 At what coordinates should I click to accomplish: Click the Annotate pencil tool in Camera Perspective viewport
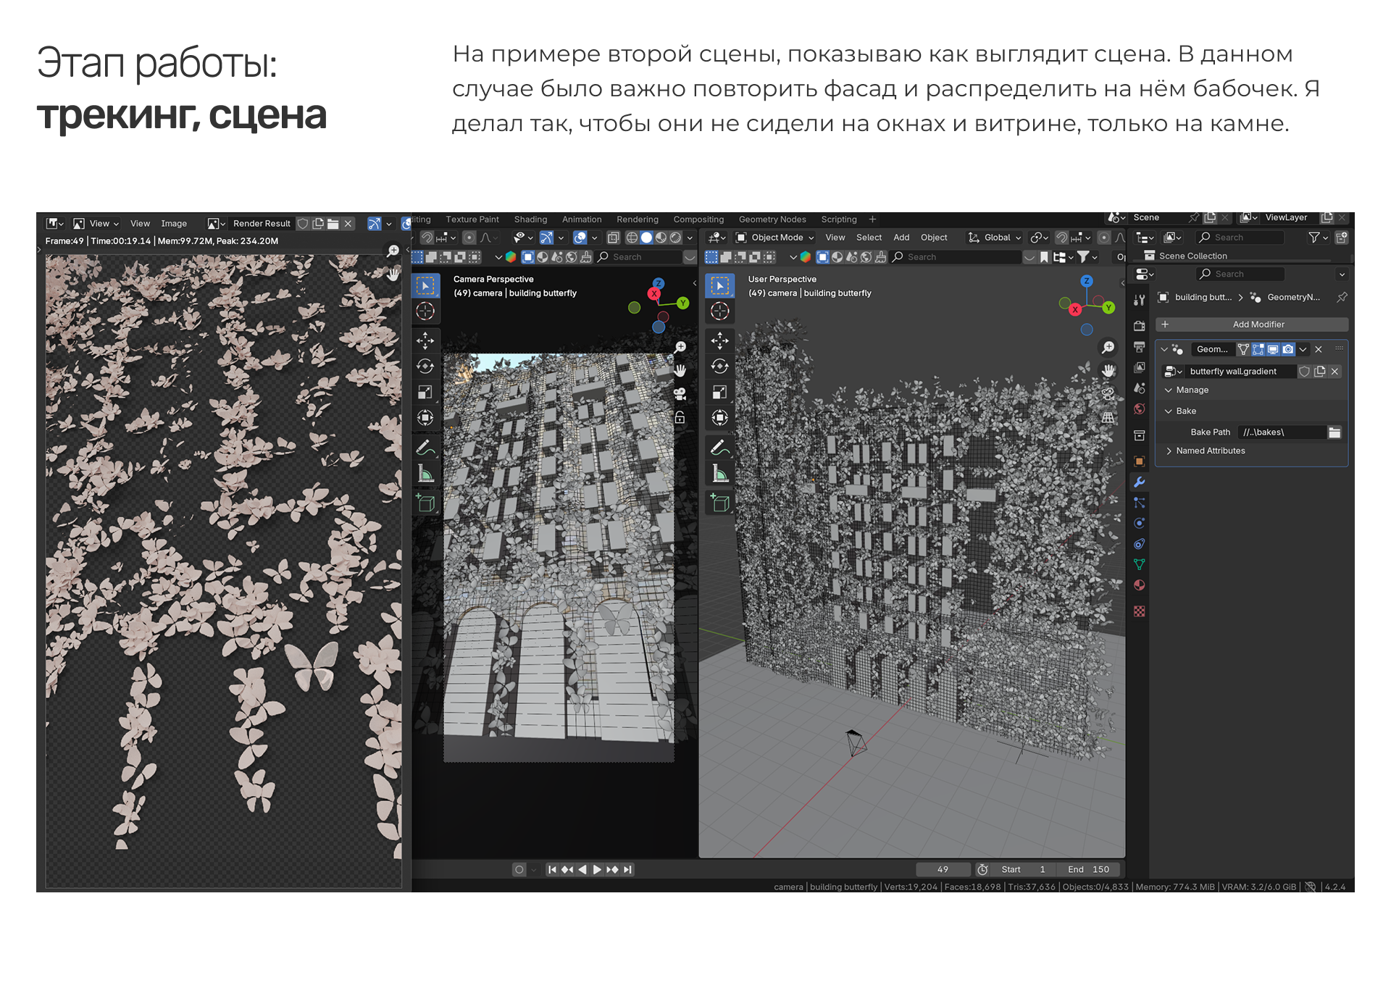[425, 448]
